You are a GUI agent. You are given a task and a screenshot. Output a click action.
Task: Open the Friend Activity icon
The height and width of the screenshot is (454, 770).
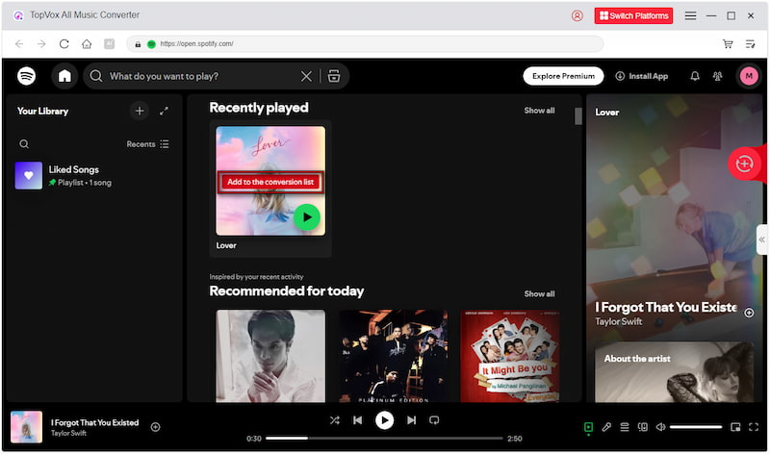coord(717,76)
